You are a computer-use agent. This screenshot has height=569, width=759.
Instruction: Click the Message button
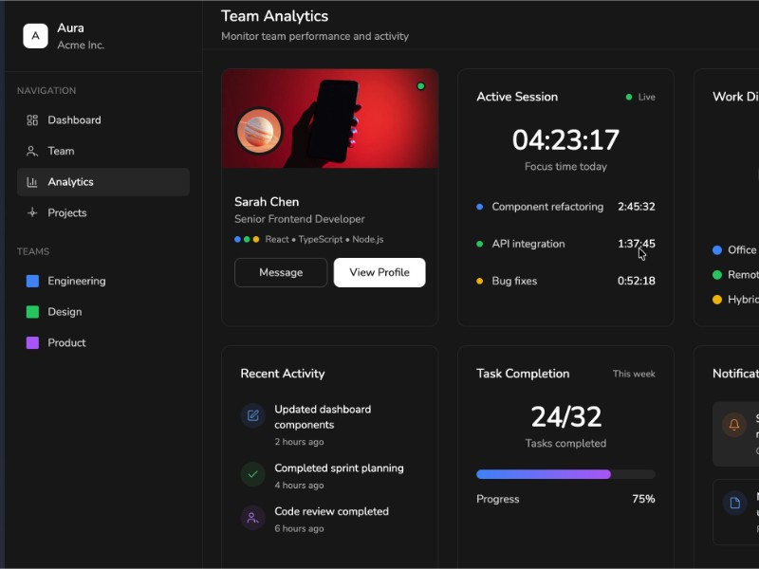(x=281, y=272)
